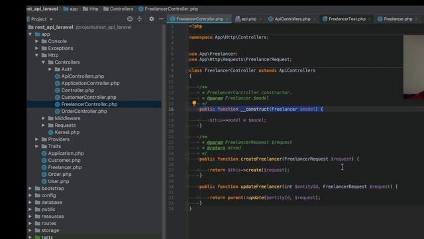Select Customer.php in project tree
424x239 pixels.
pos(64,161)
